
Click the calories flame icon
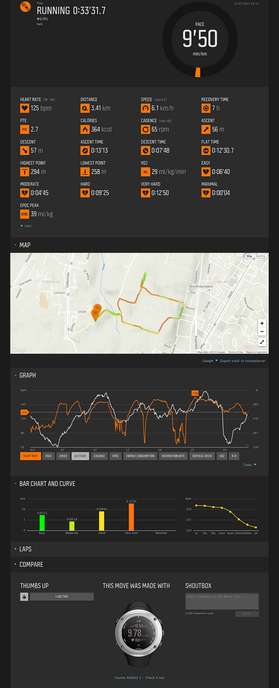point(85,129)
